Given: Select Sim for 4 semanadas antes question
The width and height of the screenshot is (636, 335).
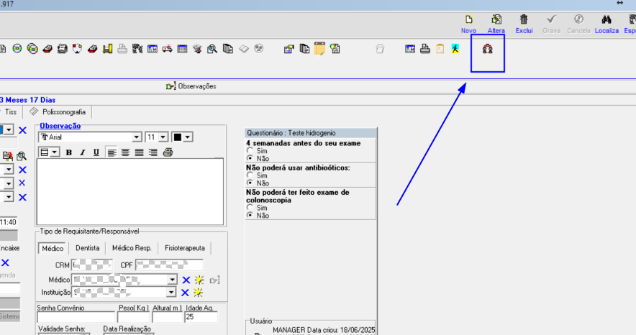Looking at the screenshot, I should point(250,151).
